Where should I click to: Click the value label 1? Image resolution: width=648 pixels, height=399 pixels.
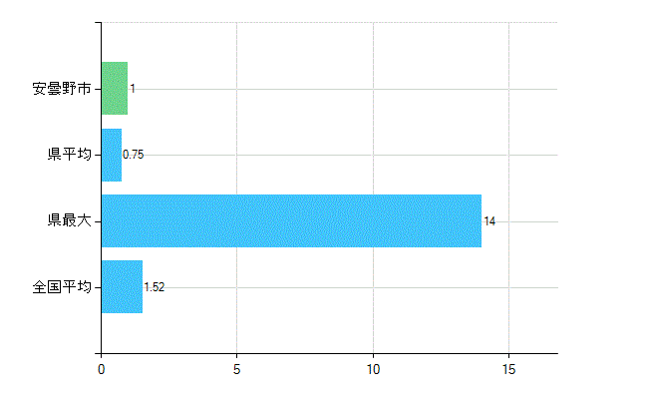pyautogui.click(x=133, y=89)
